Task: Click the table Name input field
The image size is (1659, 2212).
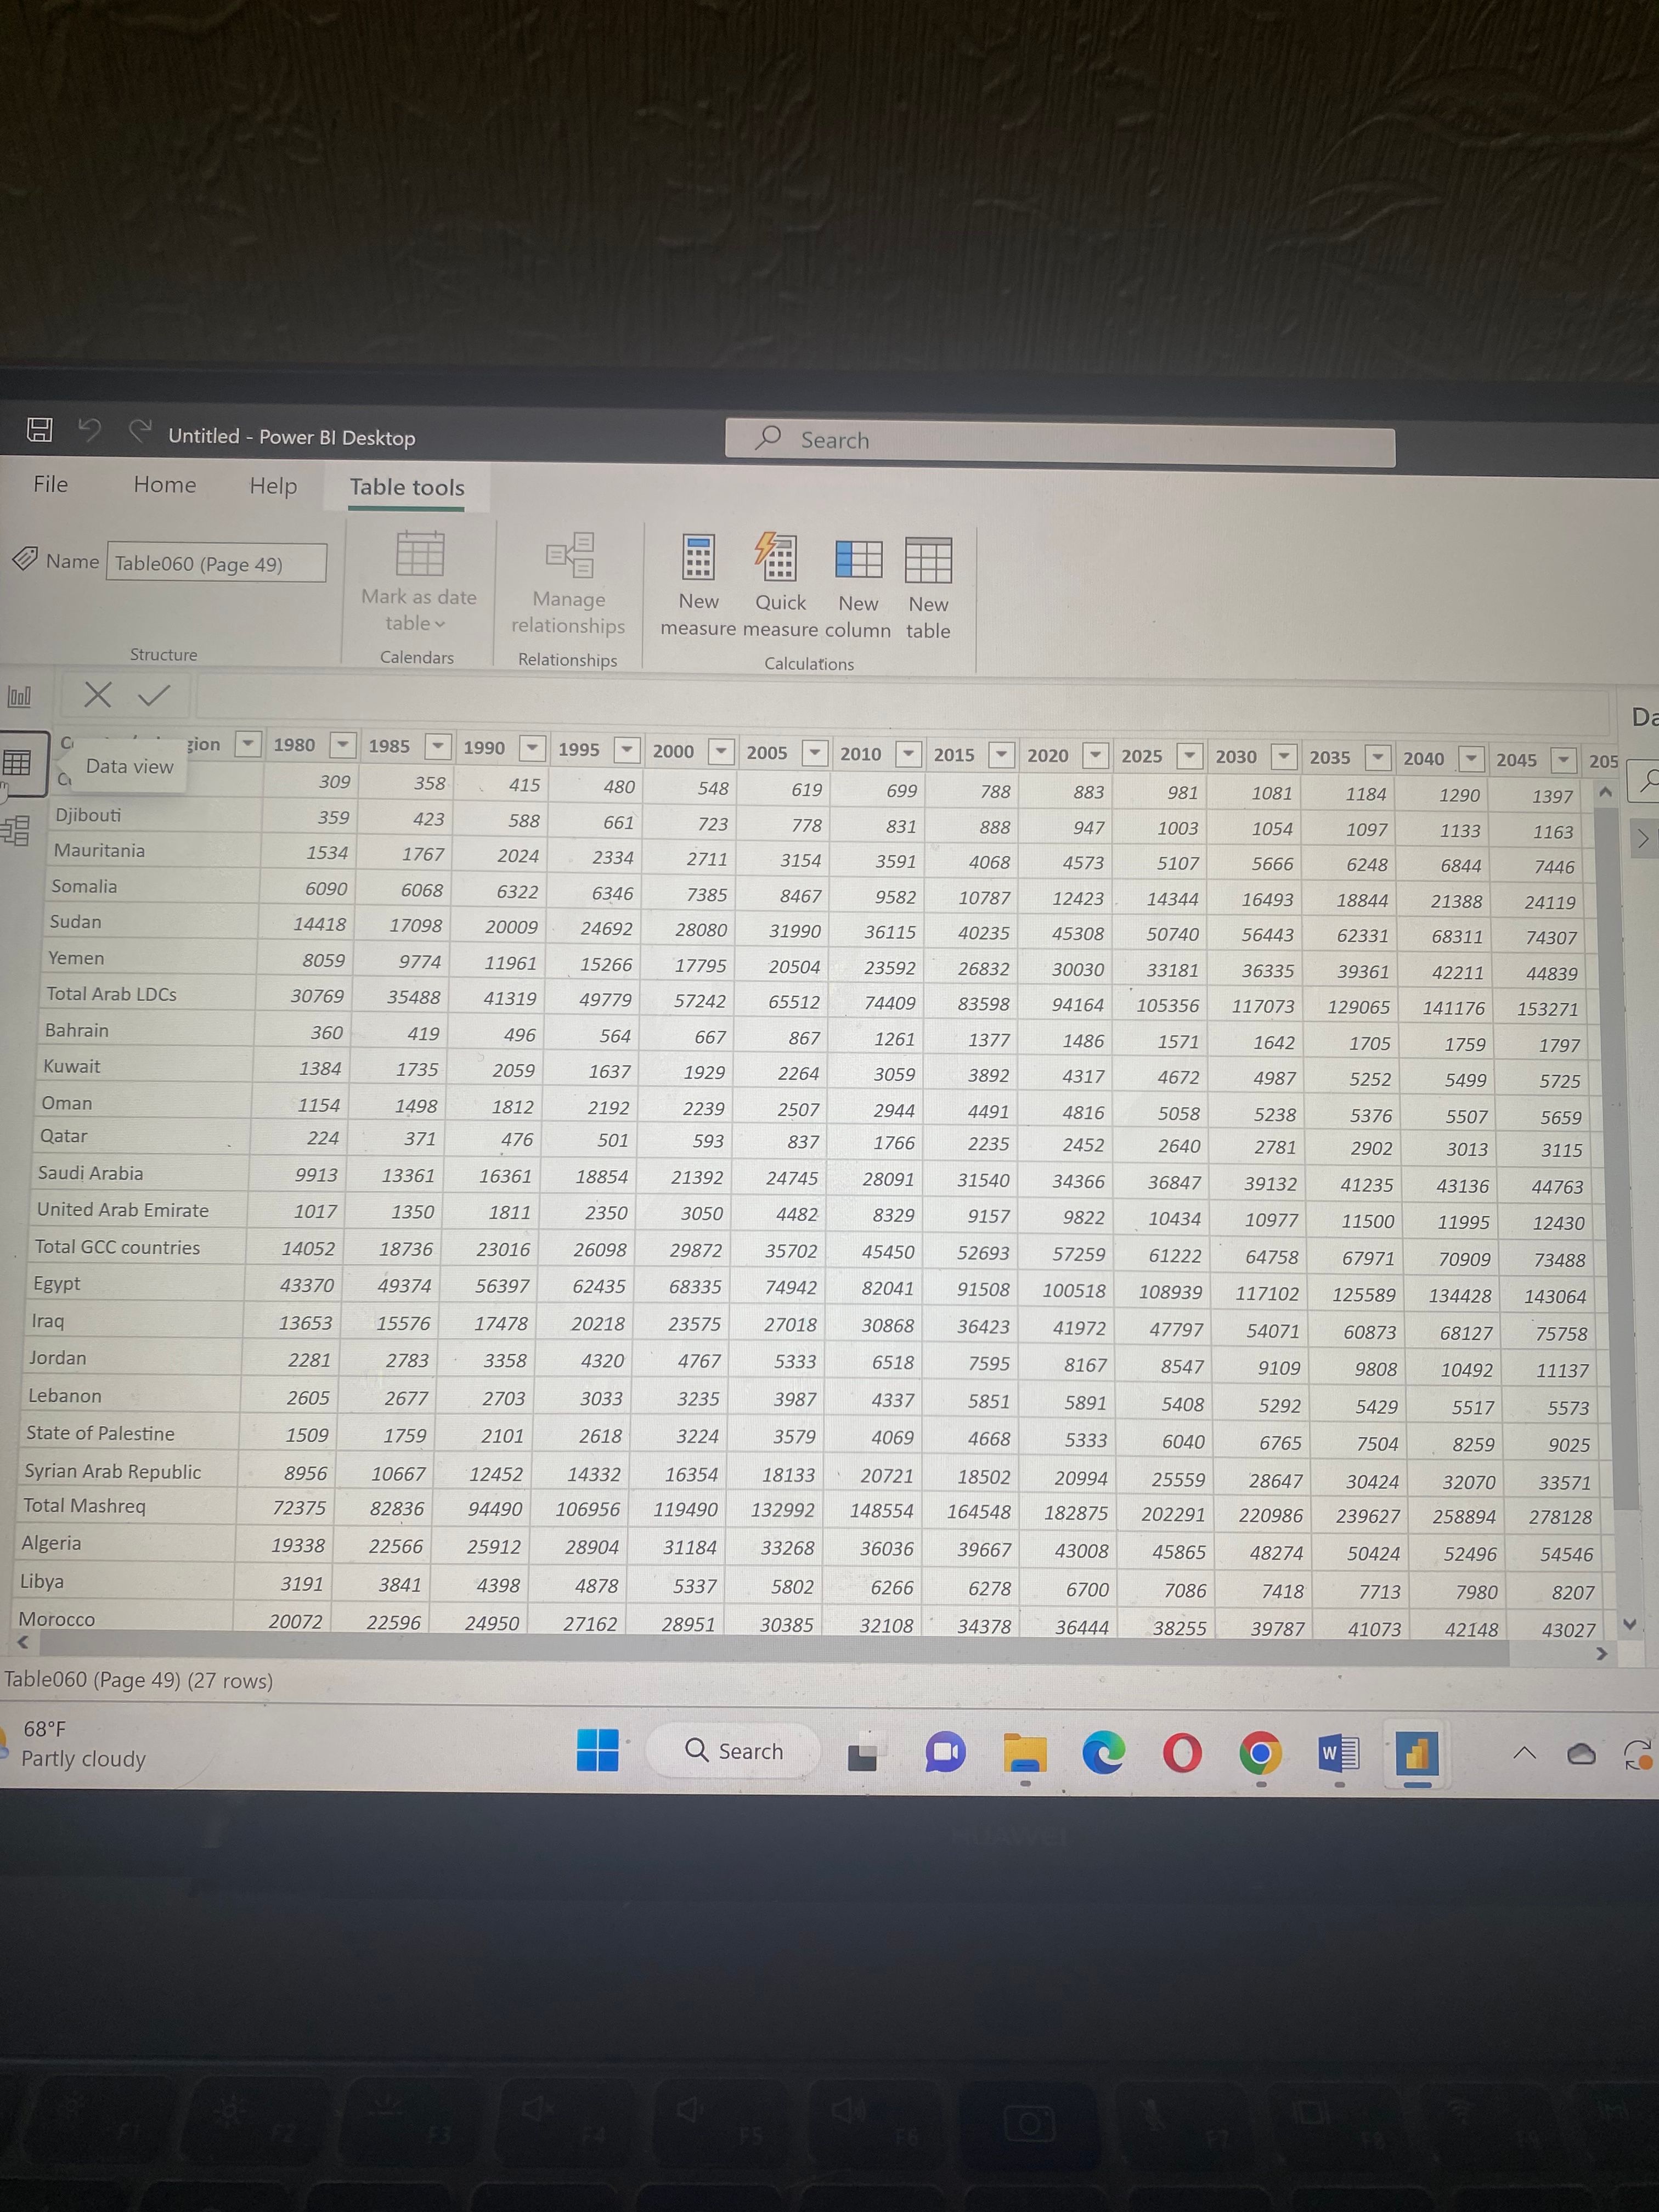Action: 216,563
